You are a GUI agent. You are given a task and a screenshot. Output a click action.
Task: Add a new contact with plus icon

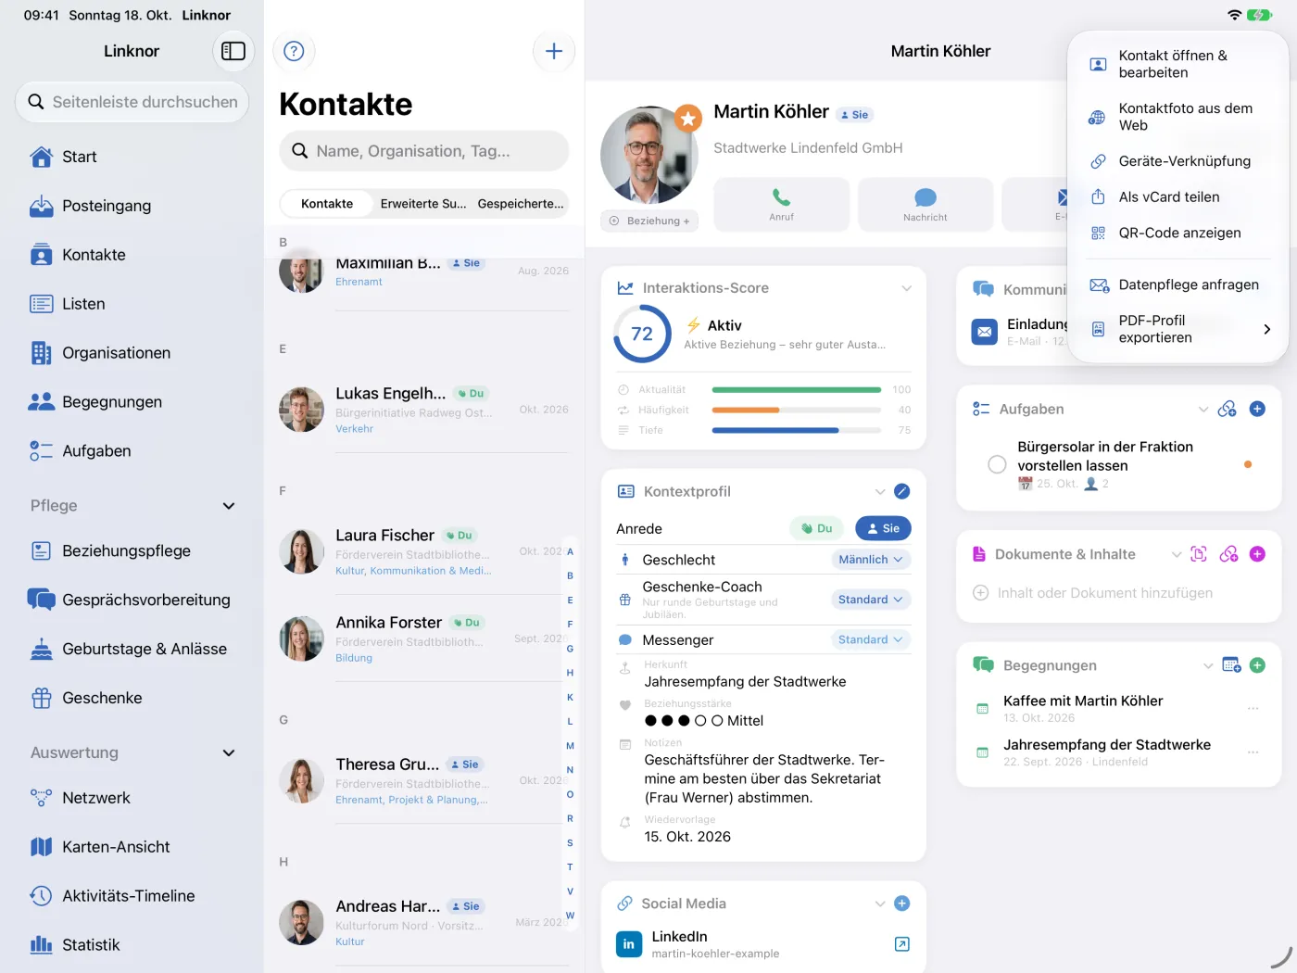554,51
